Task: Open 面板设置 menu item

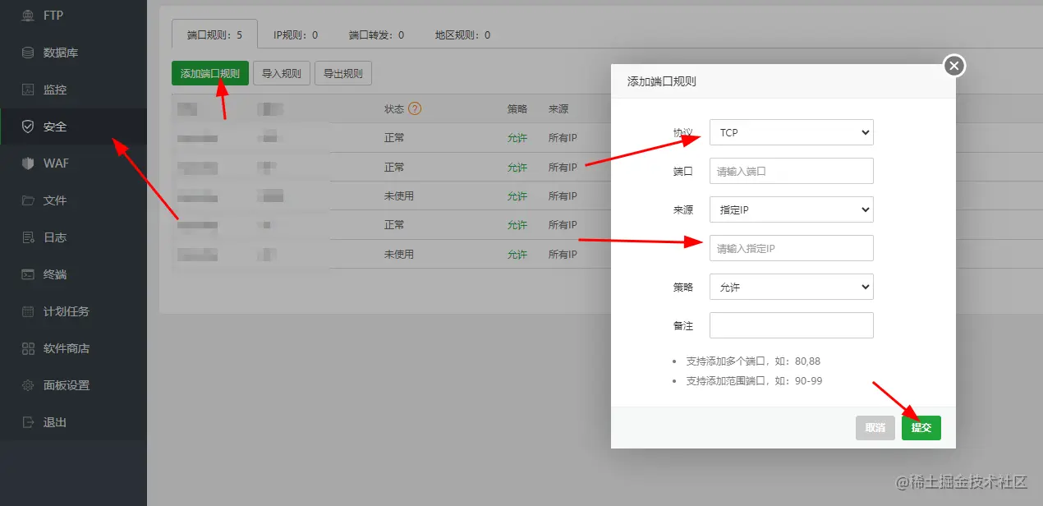Action: [x=67, y=385]
